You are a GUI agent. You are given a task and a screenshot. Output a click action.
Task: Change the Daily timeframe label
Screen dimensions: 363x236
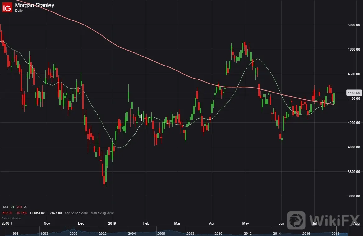19,11
